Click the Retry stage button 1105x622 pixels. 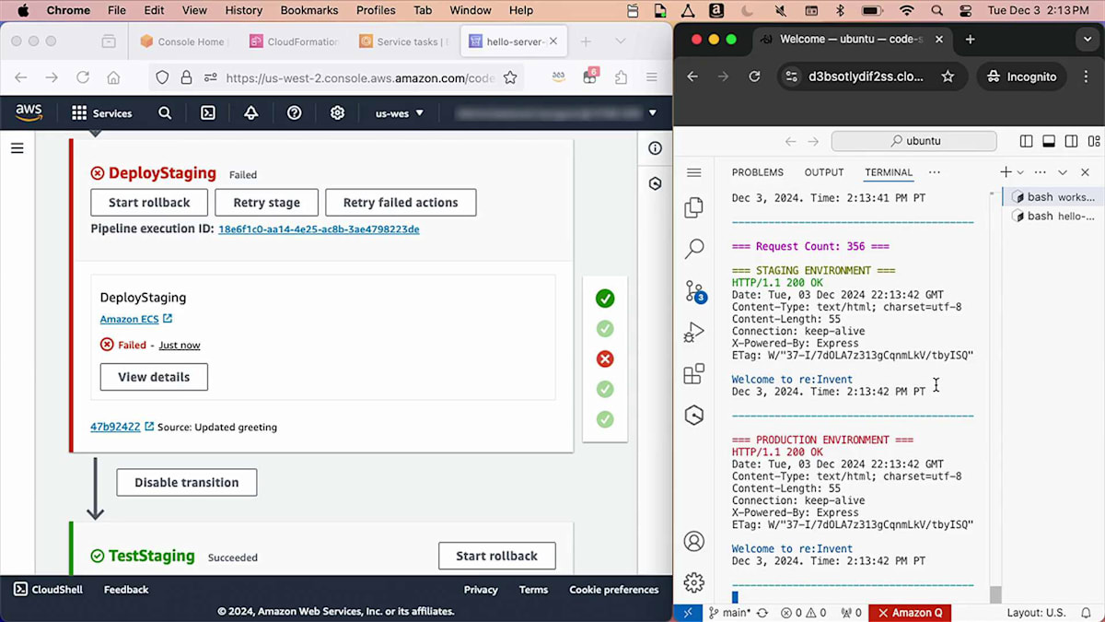pos(266,203)
